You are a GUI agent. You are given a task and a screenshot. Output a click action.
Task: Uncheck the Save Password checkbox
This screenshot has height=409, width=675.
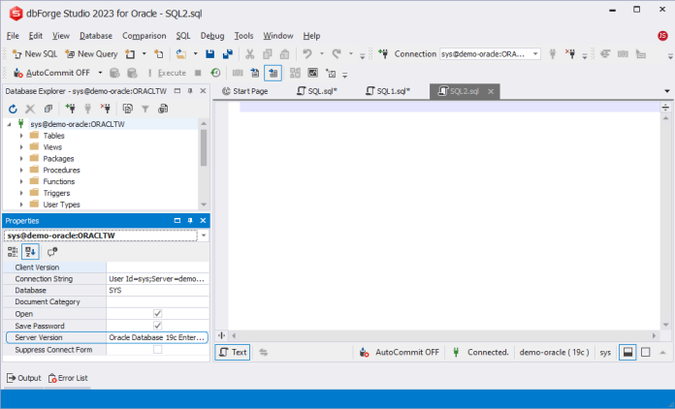(x=157, y=326)
